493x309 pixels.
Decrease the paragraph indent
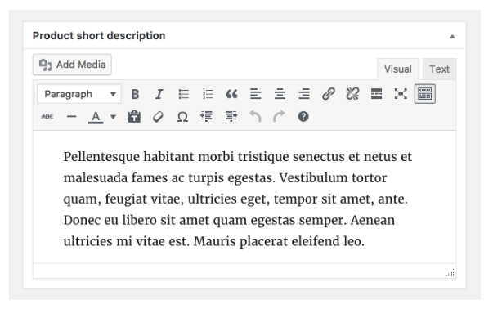tap(207, 116)
